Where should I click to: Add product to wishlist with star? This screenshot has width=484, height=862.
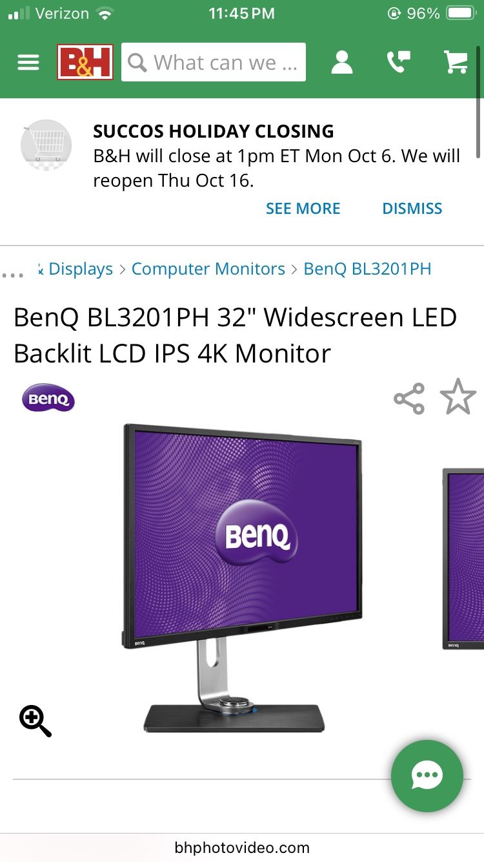click(458, 397)
